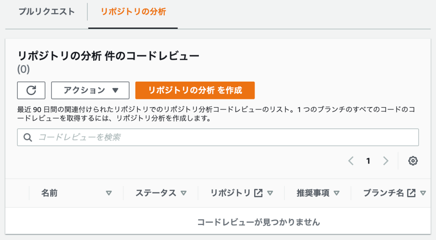Select page number 1 in pagination
436x240 pixels.
click(x=368, y=161)
